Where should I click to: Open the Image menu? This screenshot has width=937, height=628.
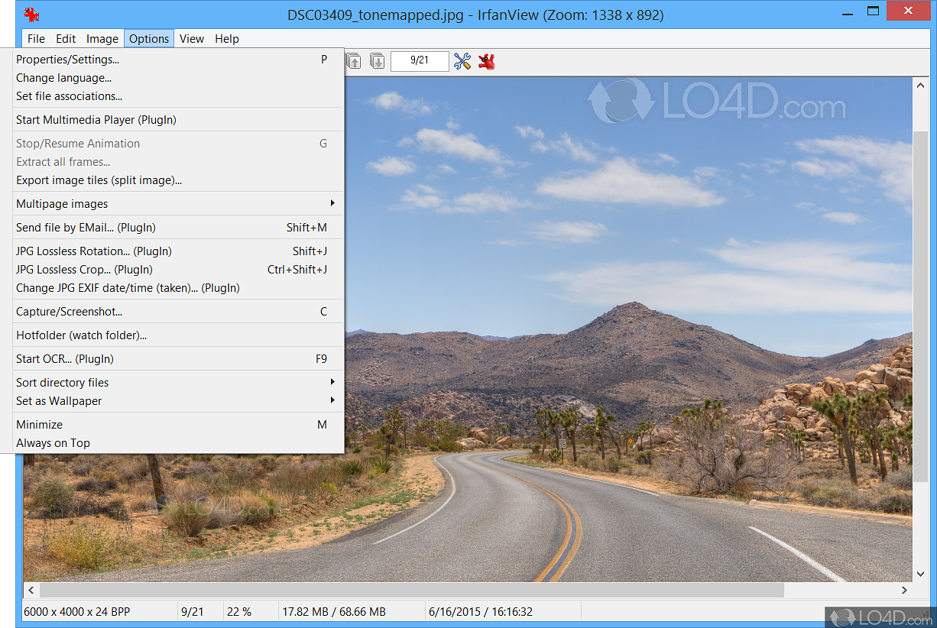click(x=102, y=38)
